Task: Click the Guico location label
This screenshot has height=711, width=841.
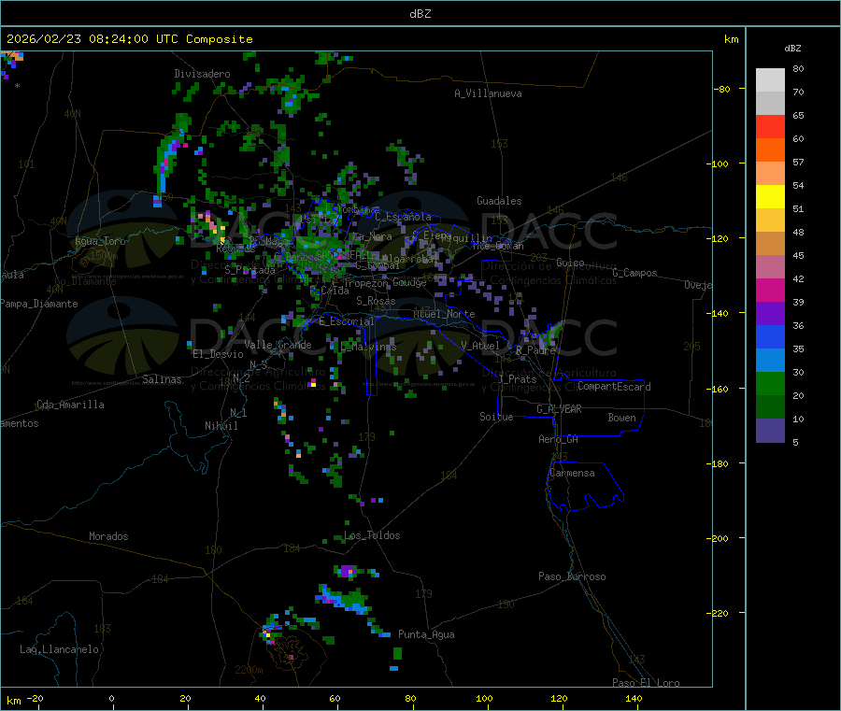Action: 570,263
